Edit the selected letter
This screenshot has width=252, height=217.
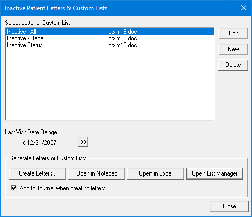233,33
